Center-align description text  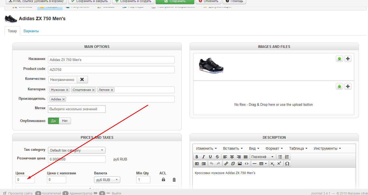[232, 157]
